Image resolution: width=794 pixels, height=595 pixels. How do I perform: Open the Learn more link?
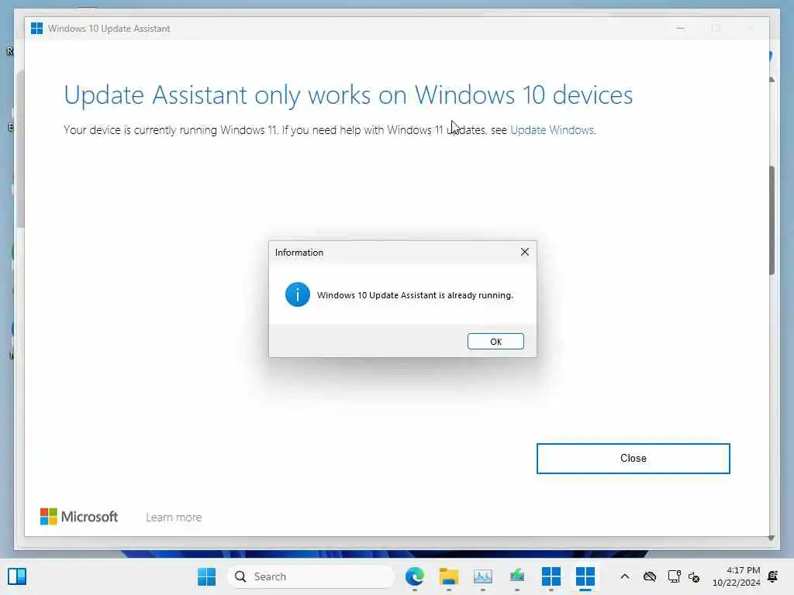click(174, 517)
